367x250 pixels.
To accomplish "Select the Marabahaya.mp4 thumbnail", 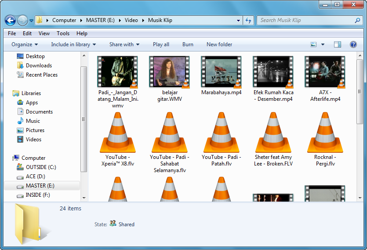I will point(221,72).
